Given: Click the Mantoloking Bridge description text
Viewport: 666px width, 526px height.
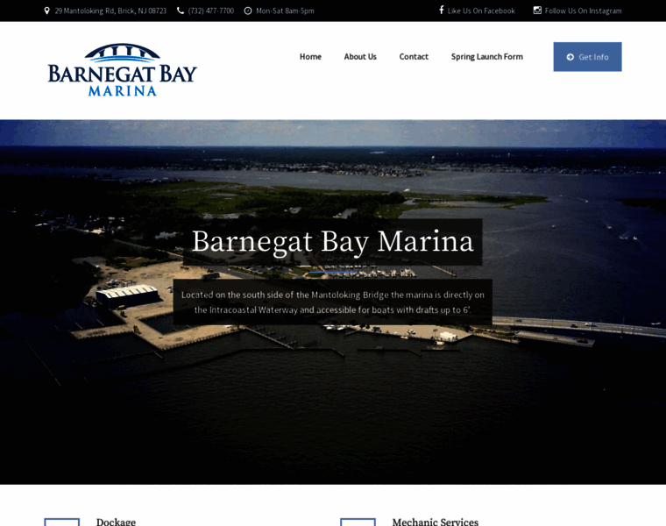Looking at the screenshot, I should (x=333, y=302).
